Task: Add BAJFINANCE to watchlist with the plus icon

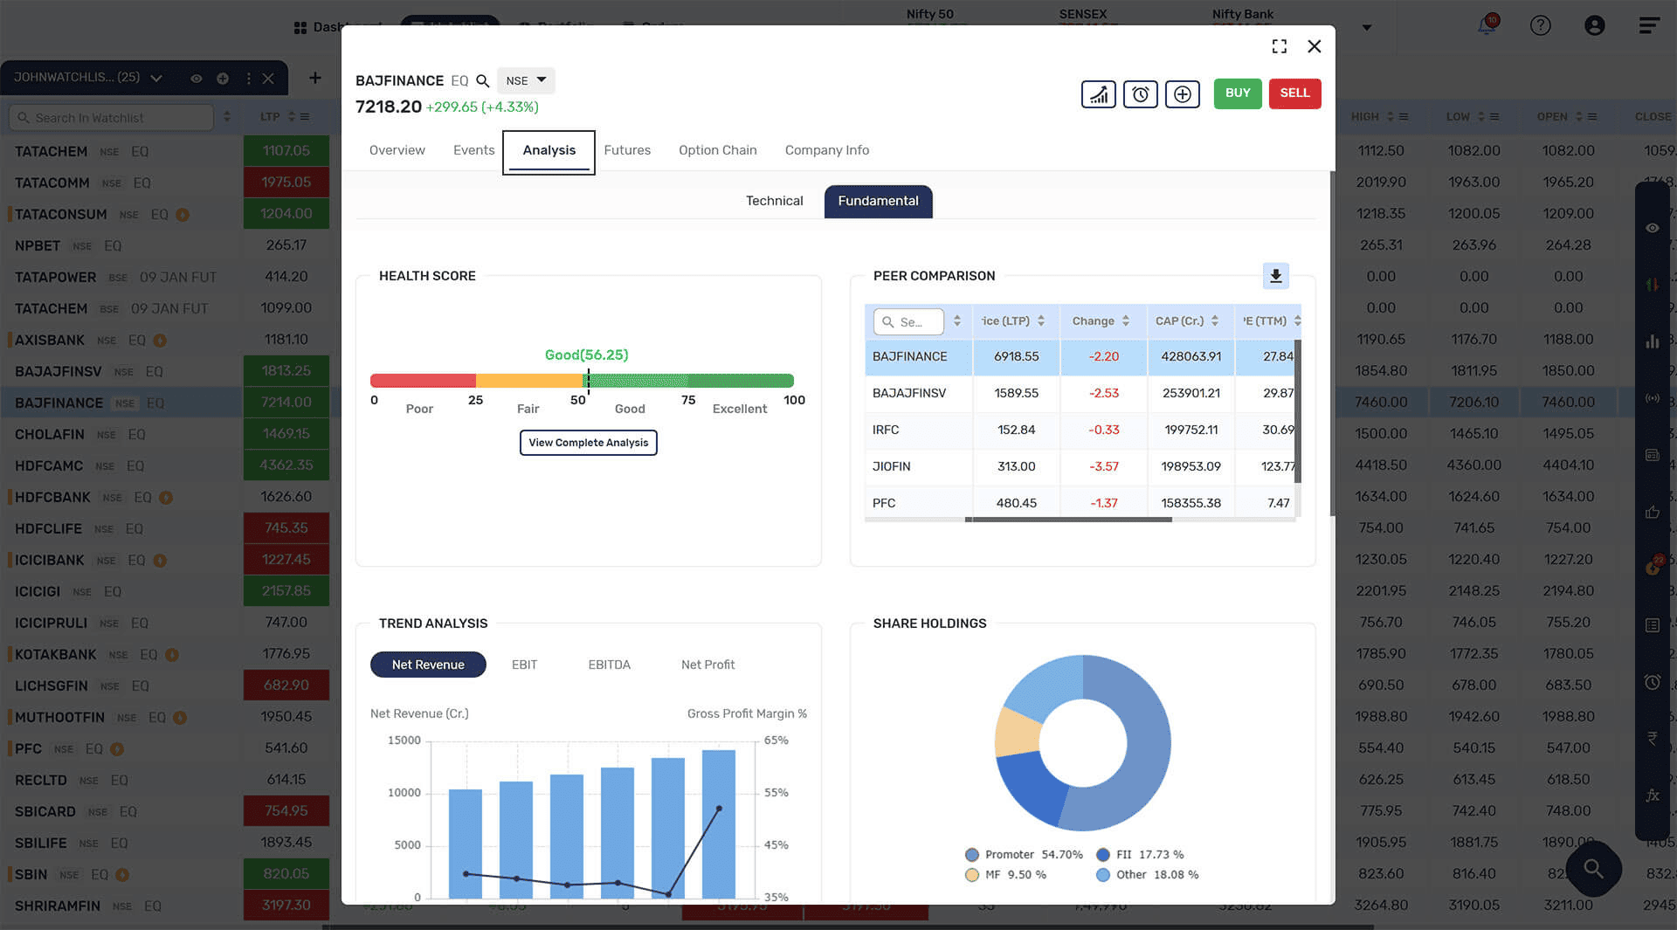Action: [x=1182, y=93]
